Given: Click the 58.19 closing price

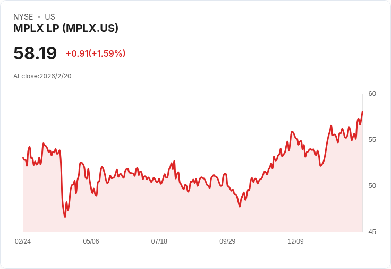Looking at the screenshot, I should [35, 53].
